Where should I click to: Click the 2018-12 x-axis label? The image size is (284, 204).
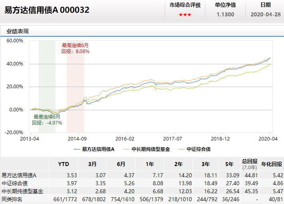221,139
